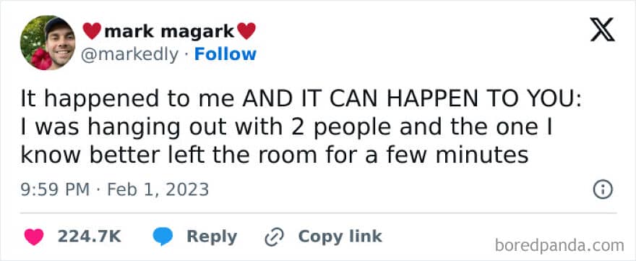Click the red heart after mark magark

click(x=246, y=31)
